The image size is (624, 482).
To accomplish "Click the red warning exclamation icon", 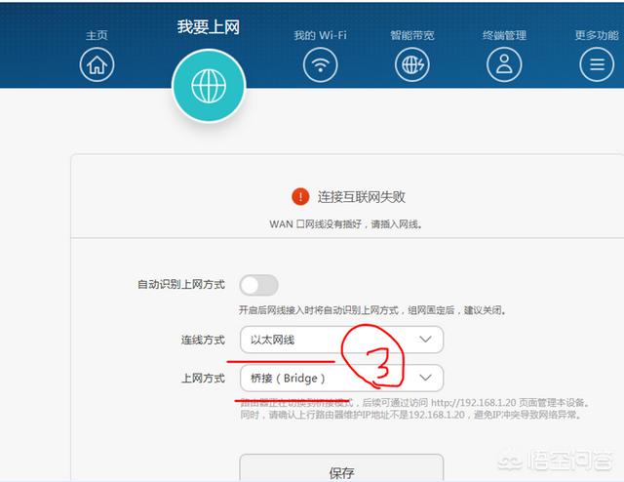I will point(300,196).
